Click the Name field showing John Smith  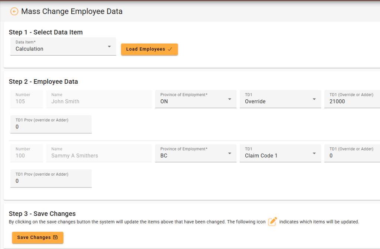(x=99, y=99)
